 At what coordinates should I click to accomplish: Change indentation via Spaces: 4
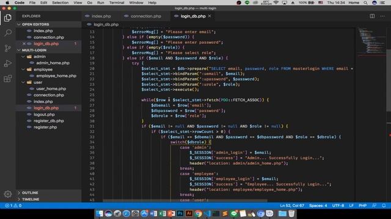(x=318, y=206)
